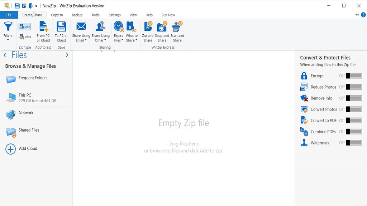
Task: Collapse the Files sidebar with the left chevron
Action: [4, 55]
